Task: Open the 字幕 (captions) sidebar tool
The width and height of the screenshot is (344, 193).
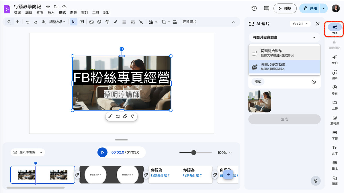Action: tap(335, 134)
